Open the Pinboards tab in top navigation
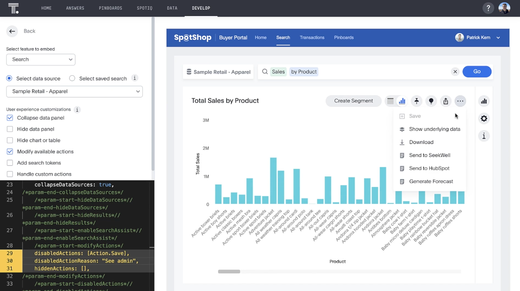The height and width of the screenshot is (291, 520). (110, 8)
